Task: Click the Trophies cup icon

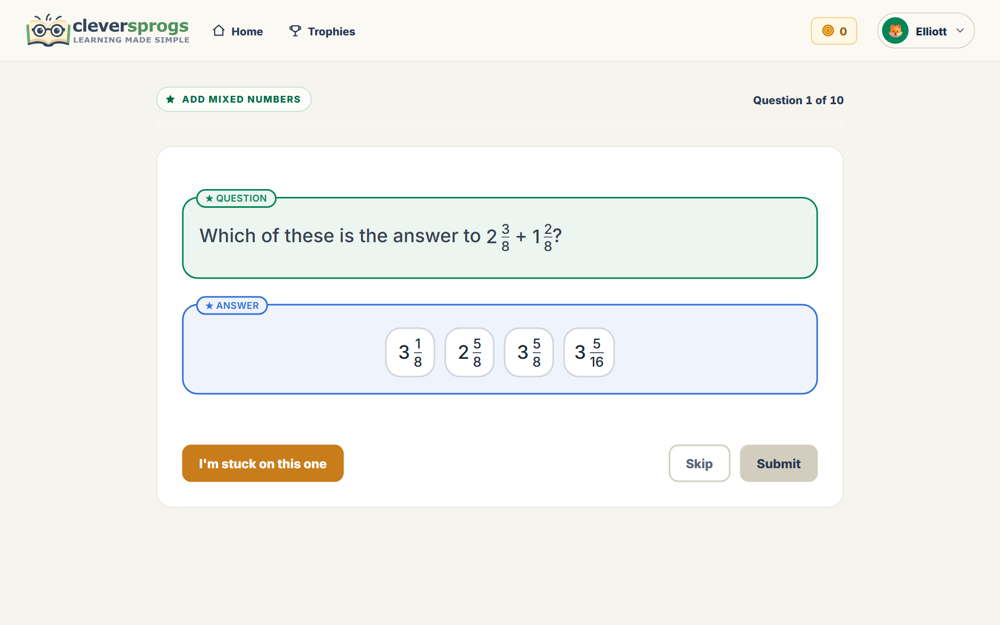Action: tap(295, 31)
